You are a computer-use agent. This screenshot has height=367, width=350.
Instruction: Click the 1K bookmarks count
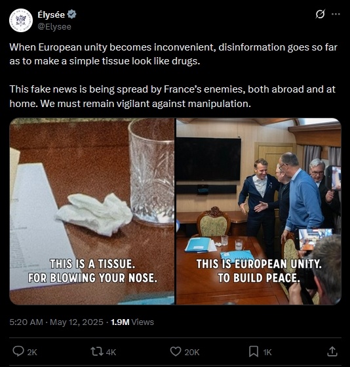tap(267, 353)
